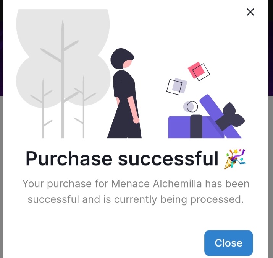Click the woman's dark hair
The height and width of the screenshot is (258, 273).
(121, 59)
